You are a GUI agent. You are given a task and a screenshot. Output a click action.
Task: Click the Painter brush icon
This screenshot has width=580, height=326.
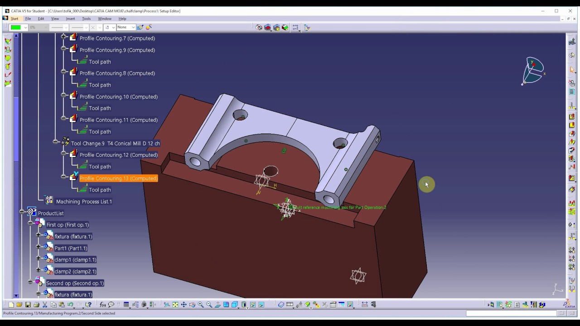(140, 28)
